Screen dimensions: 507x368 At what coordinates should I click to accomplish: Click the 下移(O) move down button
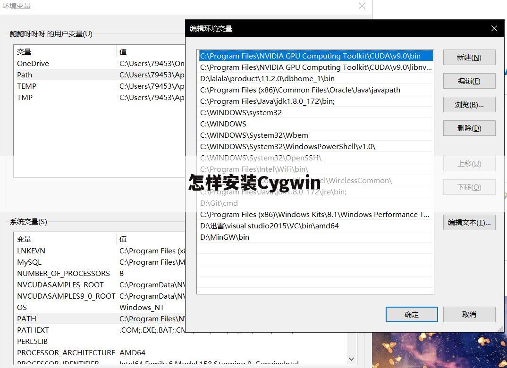click(x=469, y=187)
